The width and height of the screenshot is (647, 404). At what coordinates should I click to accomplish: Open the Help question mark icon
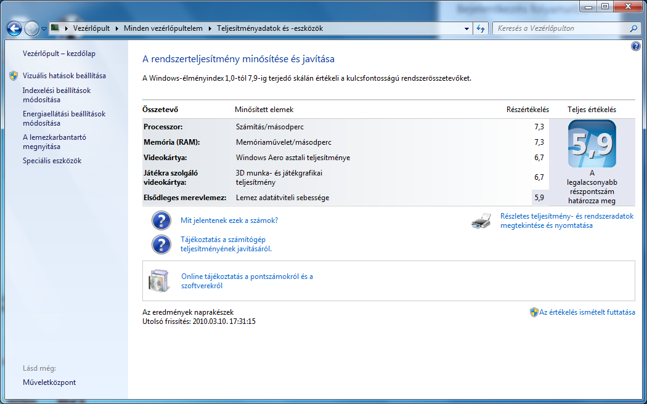[x=636, y=46]
